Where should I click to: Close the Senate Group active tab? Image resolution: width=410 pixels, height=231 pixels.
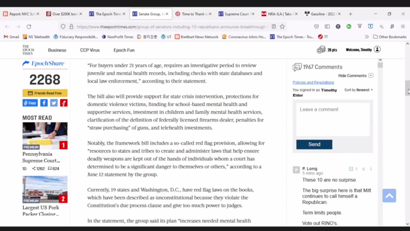click(167, 14)
